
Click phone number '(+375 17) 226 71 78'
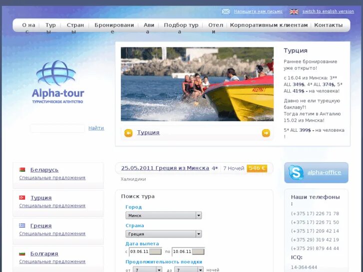[315, 214]
